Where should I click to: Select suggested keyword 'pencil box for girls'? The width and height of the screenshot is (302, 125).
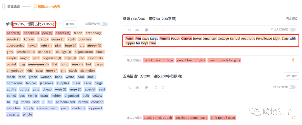click(191, 60)
